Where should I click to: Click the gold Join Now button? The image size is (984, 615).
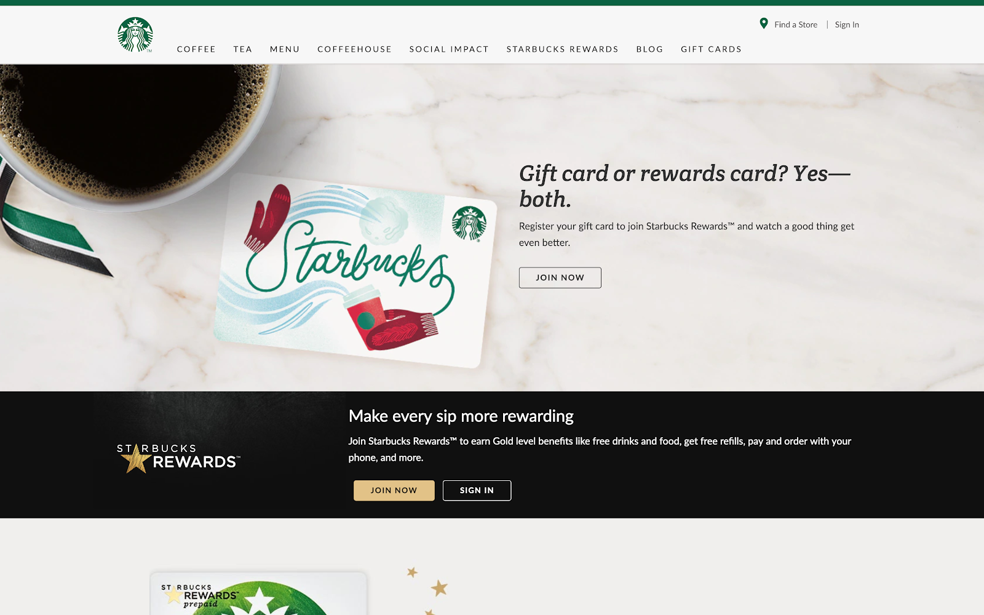(394, 490)
